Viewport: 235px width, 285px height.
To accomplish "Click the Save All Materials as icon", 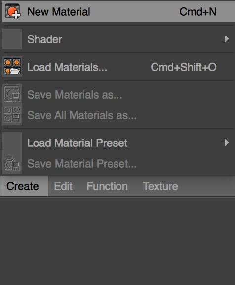I will (x=12, y=115).
